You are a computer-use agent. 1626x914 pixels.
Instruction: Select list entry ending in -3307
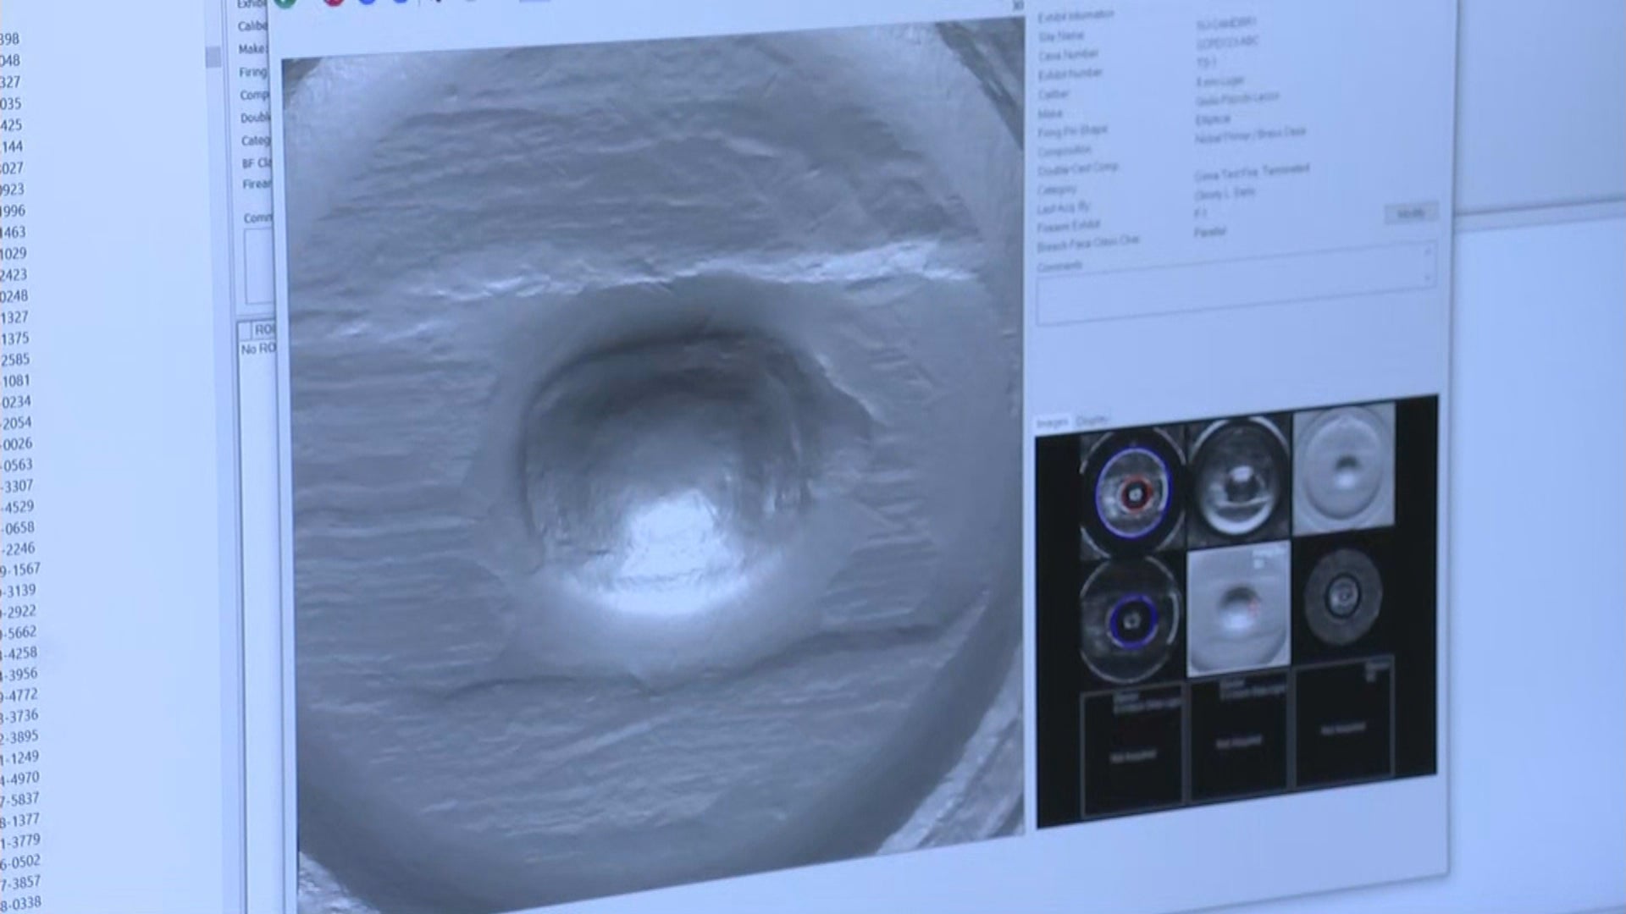[17, 487]
